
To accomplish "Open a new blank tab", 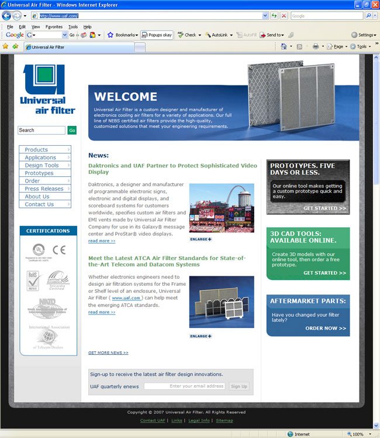I will [140, 47].
